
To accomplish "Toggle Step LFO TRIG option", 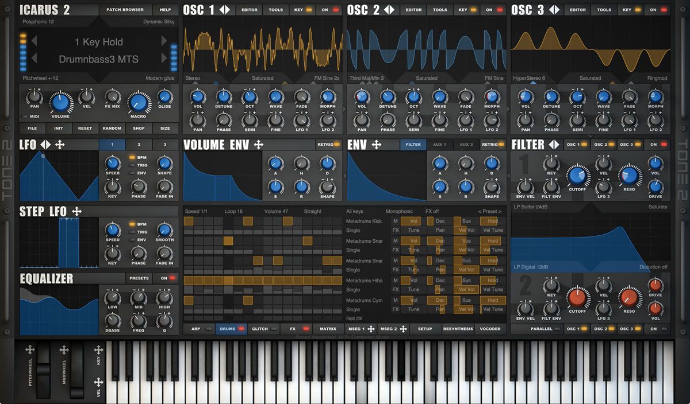I will (137, 232).
